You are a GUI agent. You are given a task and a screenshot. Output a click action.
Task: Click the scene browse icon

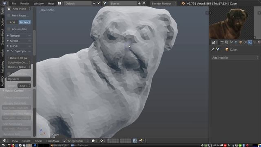pos(105,3)
